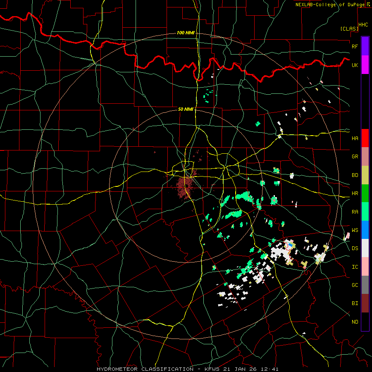
Task: Click the 'HHC' product code label
Action: 363,25
